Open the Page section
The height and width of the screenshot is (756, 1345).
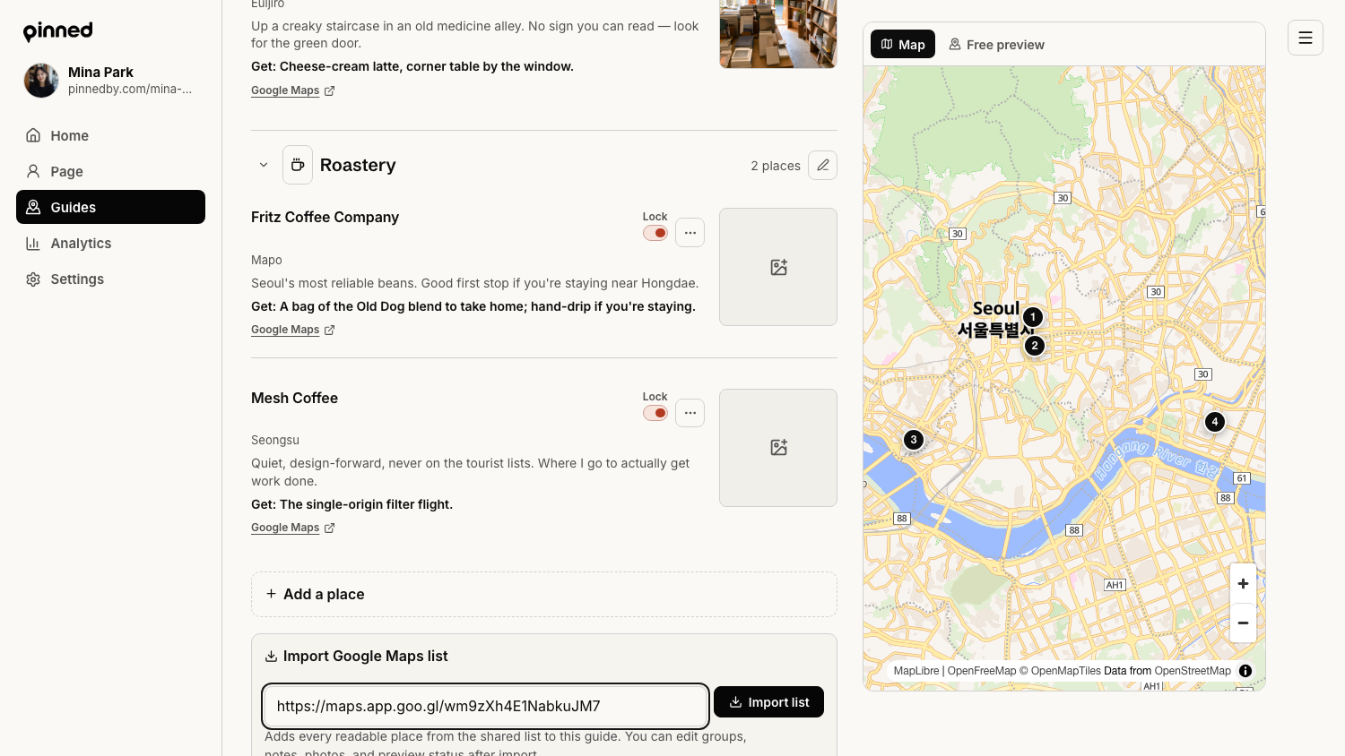point(110,171)
